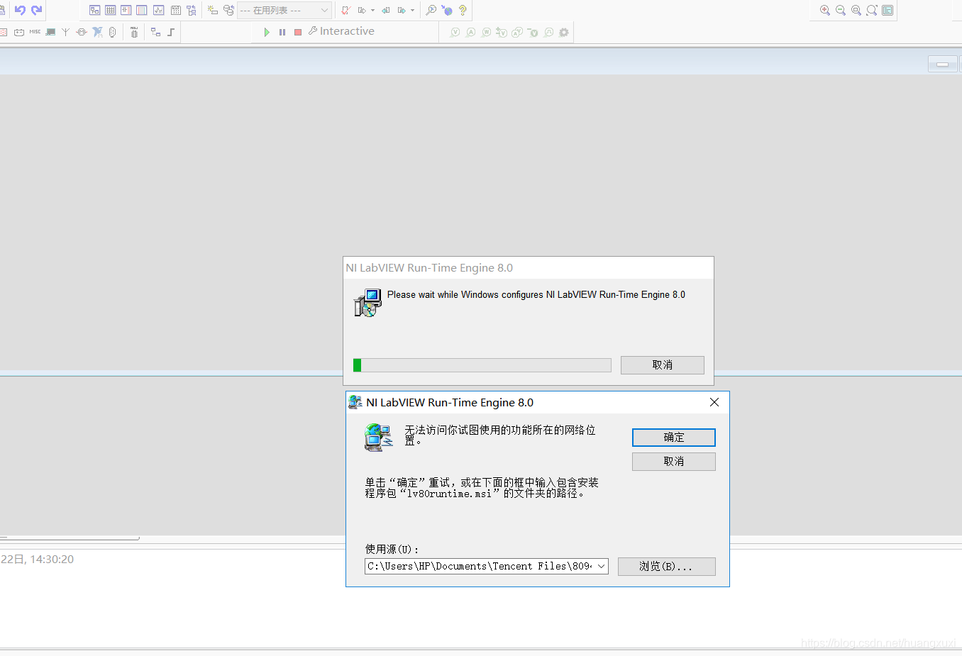
Task: Open the Spreadsheet View icon
Action: [x=110, y=10]
